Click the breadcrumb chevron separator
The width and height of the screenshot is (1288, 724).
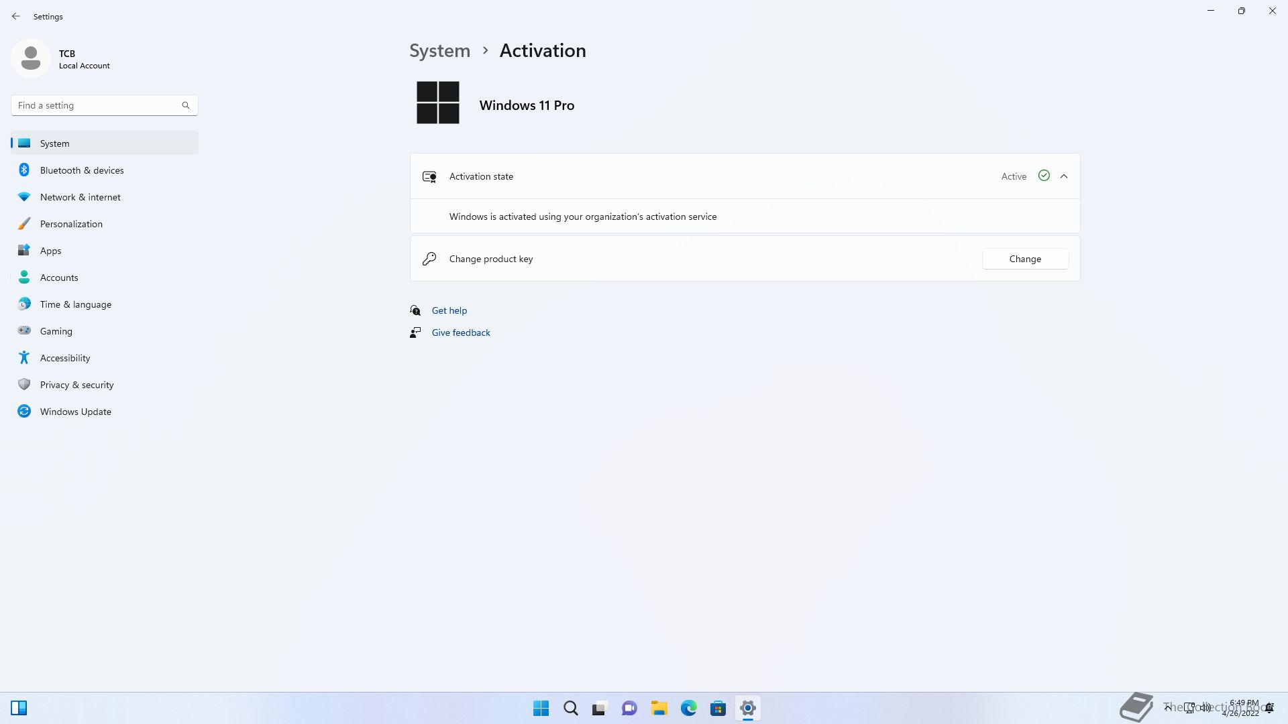pos(485,51)
